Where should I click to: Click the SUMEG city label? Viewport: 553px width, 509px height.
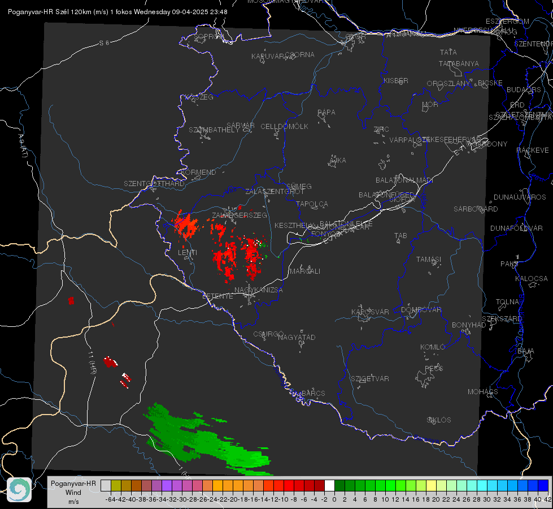coord(299,186)
